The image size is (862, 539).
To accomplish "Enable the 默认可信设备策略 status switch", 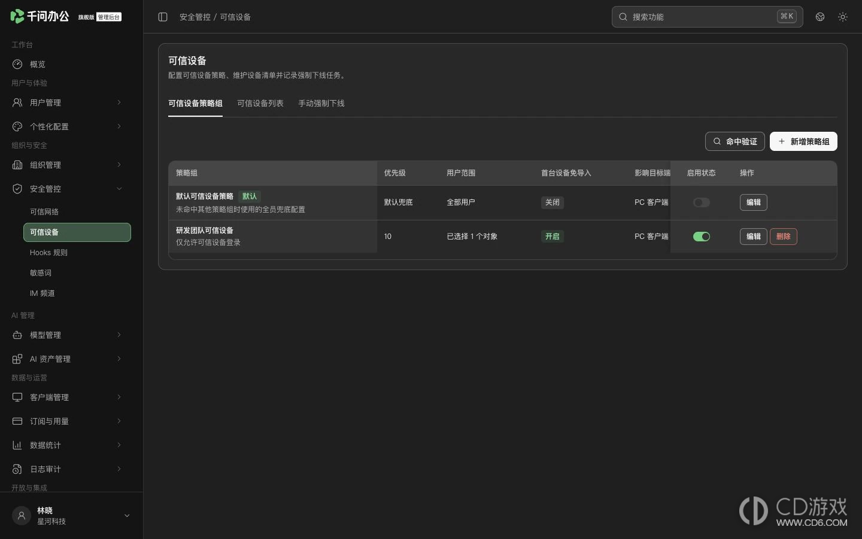I will click(702, 202).
